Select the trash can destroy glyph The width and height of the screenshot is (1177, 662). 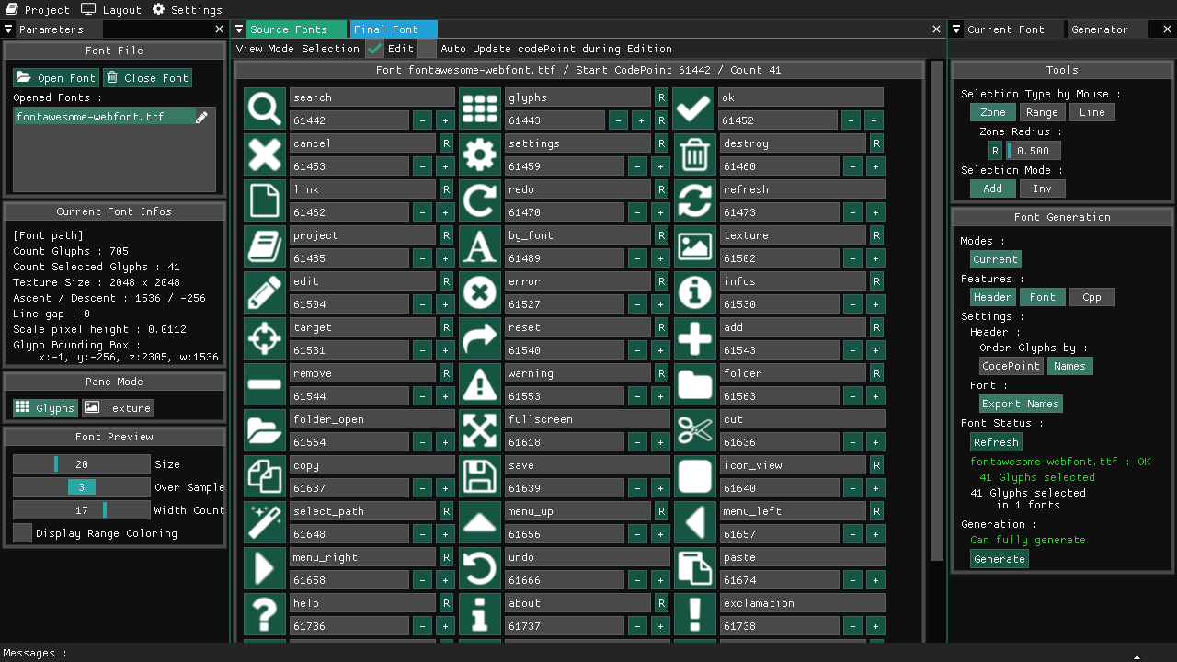[694, 154]
